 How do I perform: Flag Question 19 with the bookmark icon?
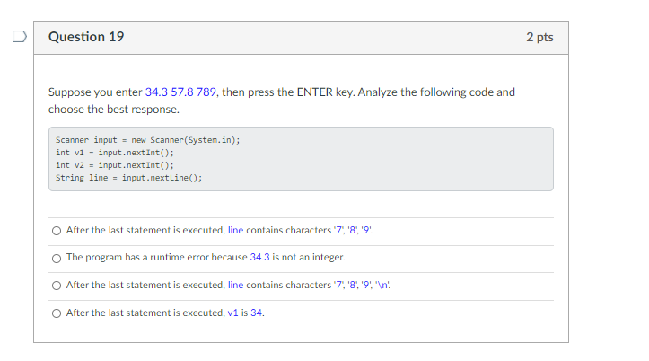pyautogui.click(x=20, y=37)
